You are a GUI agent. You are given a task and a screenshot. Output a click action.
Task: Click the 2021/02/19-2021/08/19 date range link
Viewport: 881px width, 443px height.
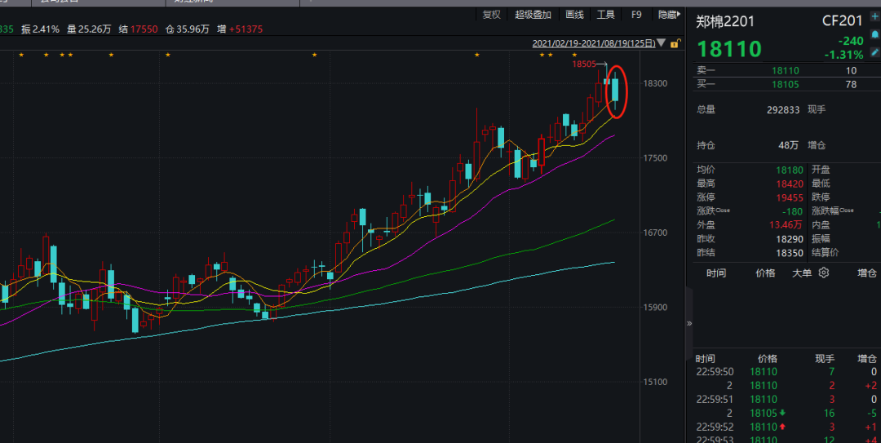pos(594,43)
